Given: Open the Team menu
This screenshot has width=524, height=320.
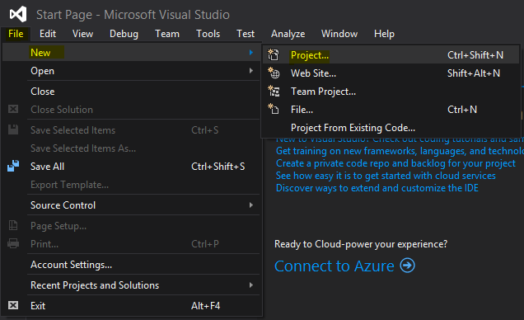Looking at the screenshot, I should coord(167,34).
